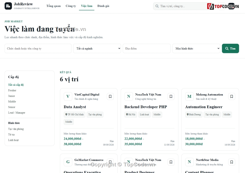
Task: Click the Linh hoạt tag on Backend Developer card
Action: (144, 115)
